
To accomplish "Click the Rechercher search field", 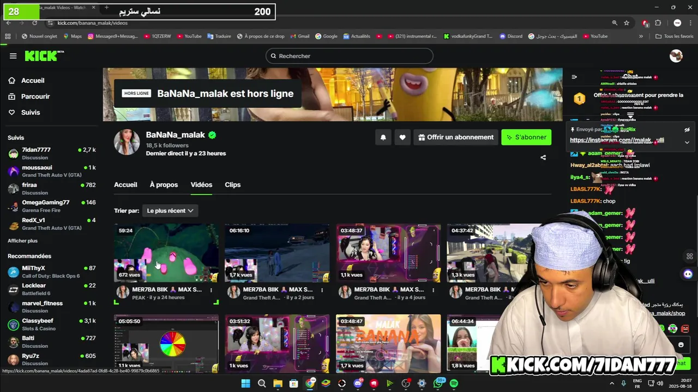I will click(350, 56).
